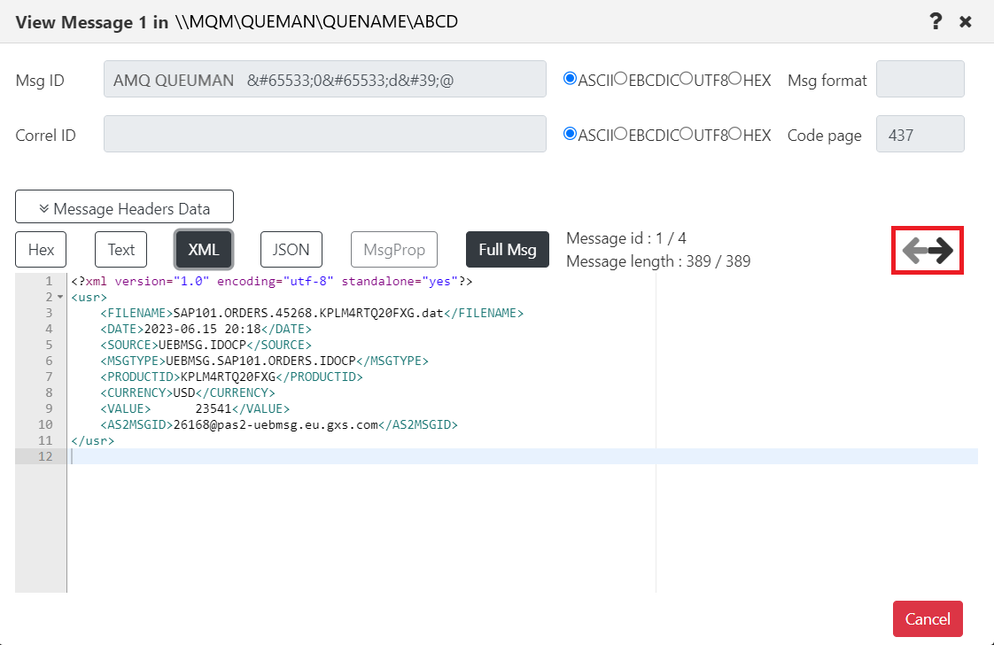This screenshot has width=994, height=645.
Task: Click the Correl ID field
Action: 324,134
